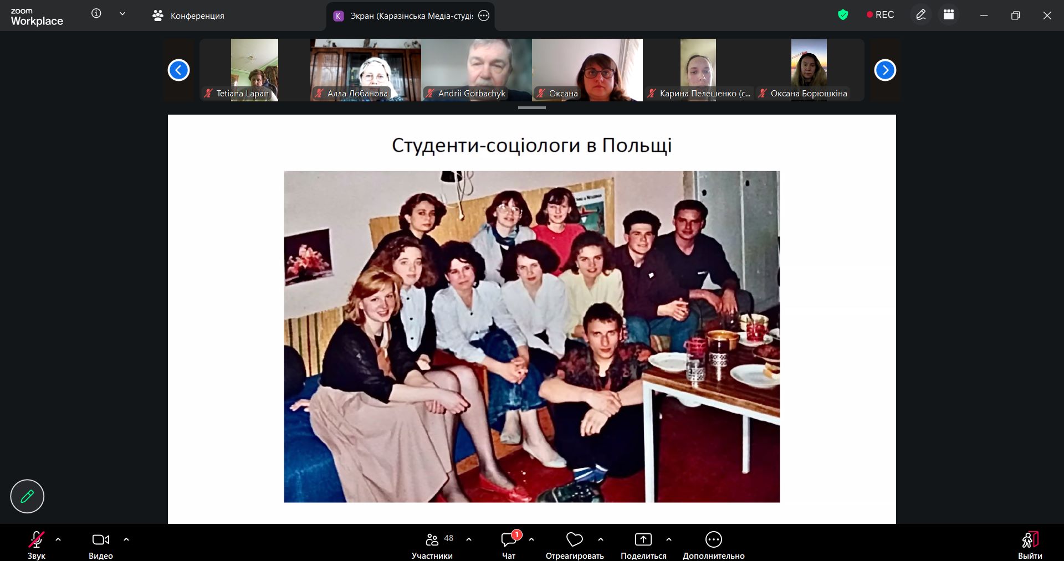
Task: Open the view layout grid icon
Action: (x=949, y=15)
